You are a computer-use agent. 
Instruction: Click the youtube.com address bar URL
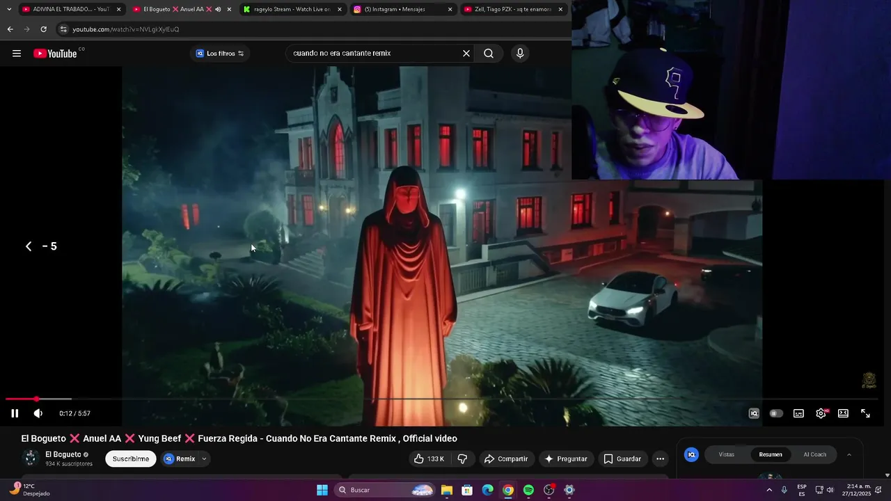click(126, 29)
